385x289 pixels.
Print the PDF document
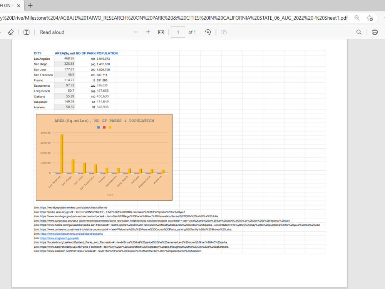pos(375,32)
